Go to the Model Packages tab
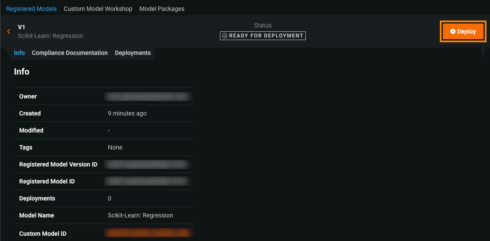Screen dimensions: 490x241 [x=162, y=9]
